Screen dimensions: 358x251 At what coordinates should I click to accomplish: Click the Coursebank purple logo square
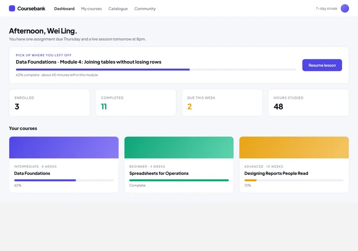[12, 8]
